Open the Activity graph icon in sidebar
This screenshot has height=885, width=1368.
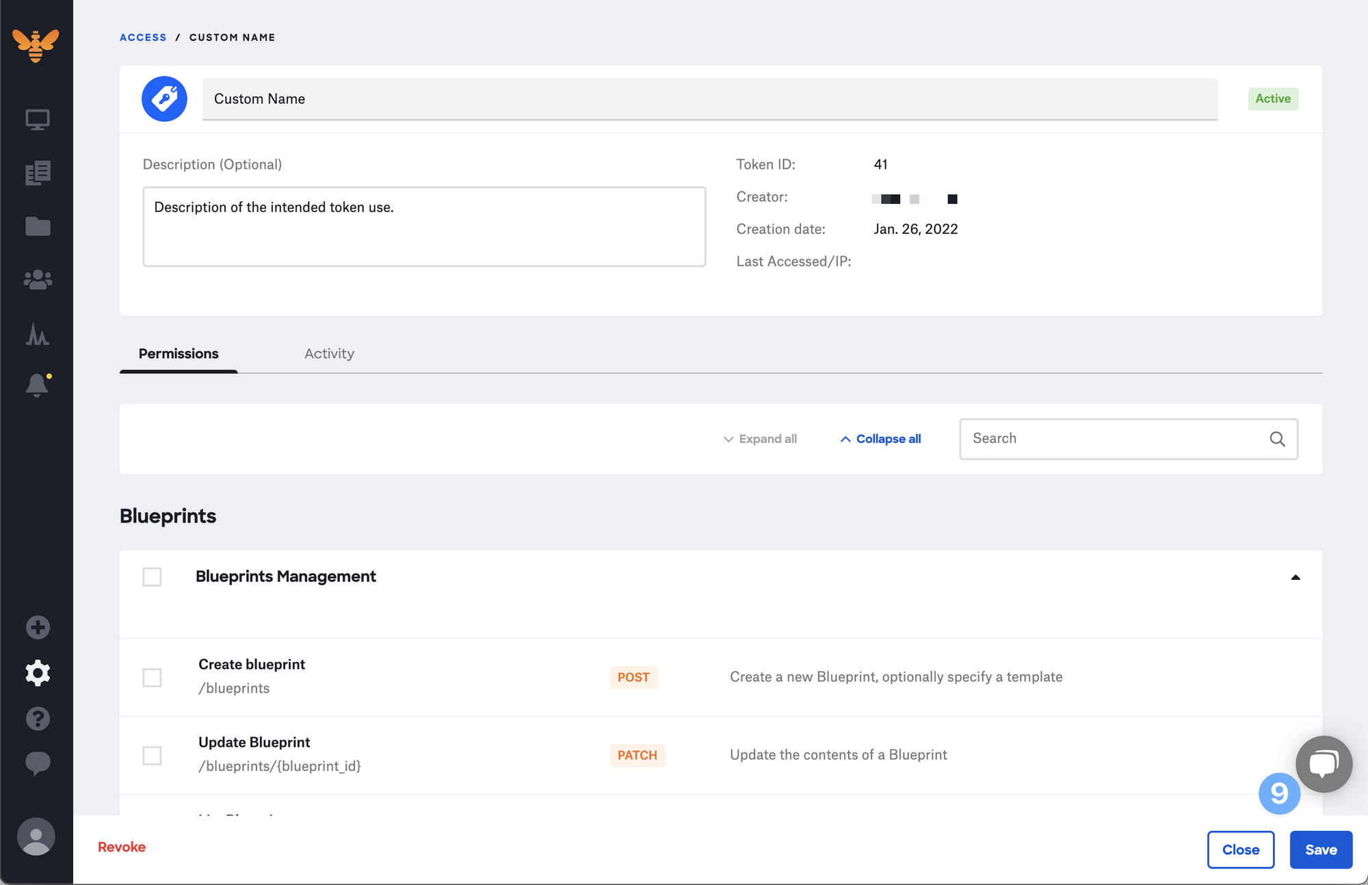click(38, 334)
